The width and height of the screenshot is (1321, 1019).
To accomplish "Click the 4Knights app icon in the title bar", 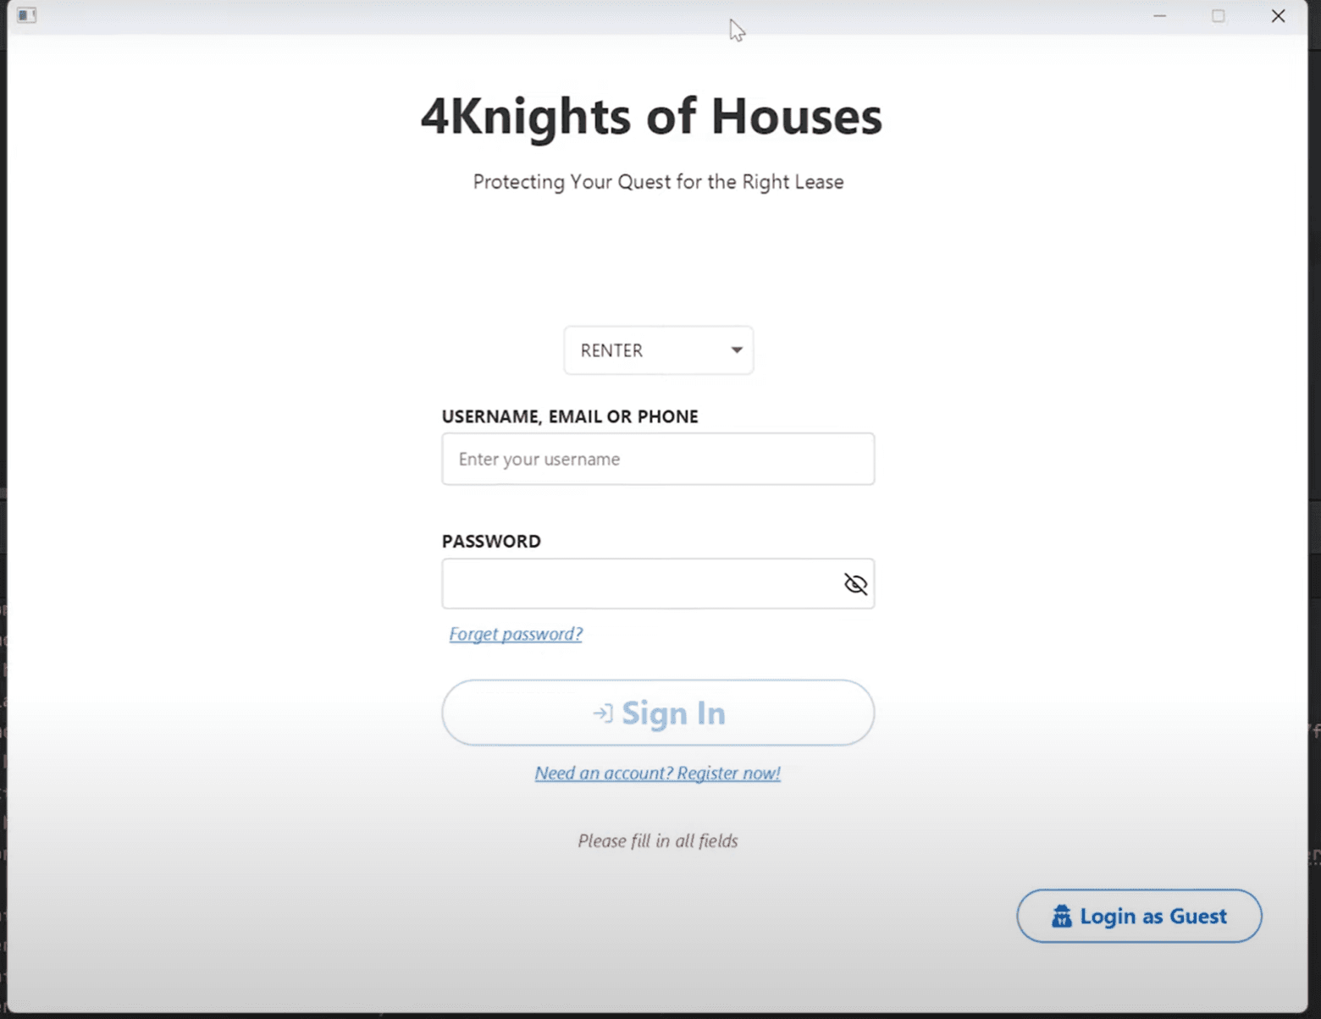I will pyautogui.click(x=26, y=15).
